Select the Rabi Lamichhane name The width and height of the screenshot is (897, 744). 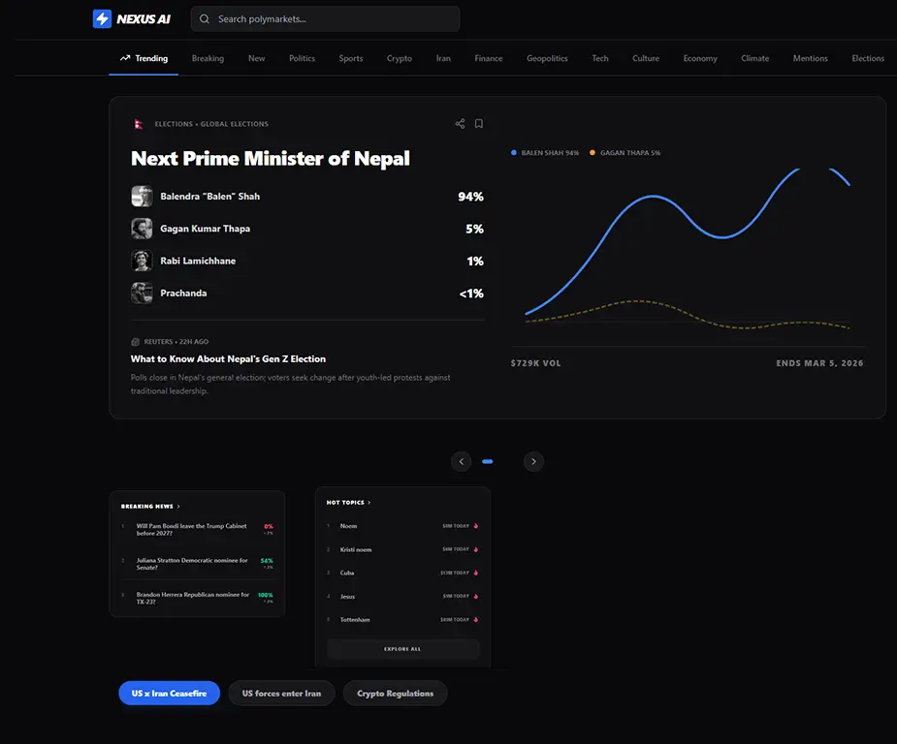(198, 261)
